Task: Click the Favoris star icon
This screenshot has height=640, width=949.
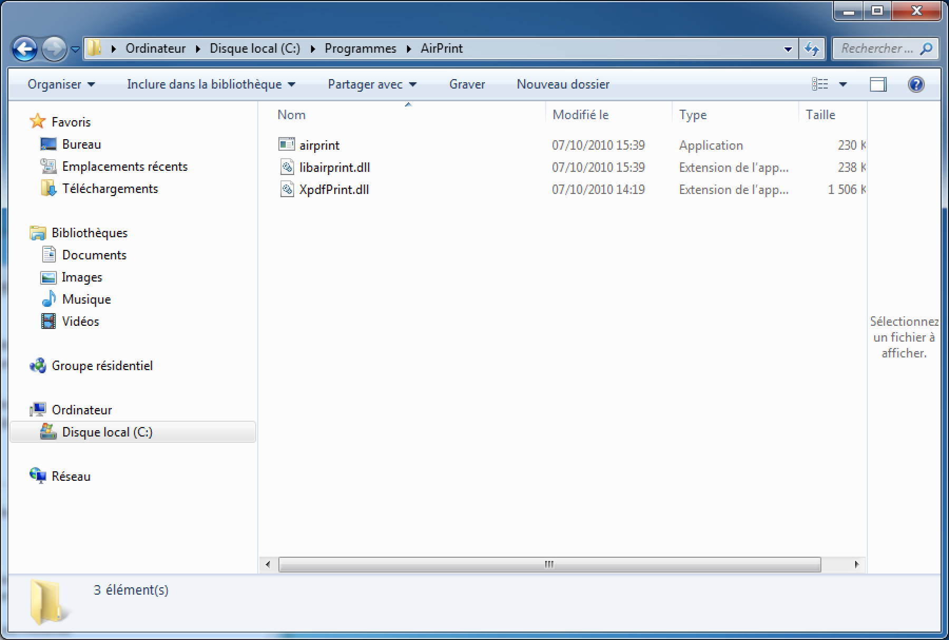Action: click(37, 121)
